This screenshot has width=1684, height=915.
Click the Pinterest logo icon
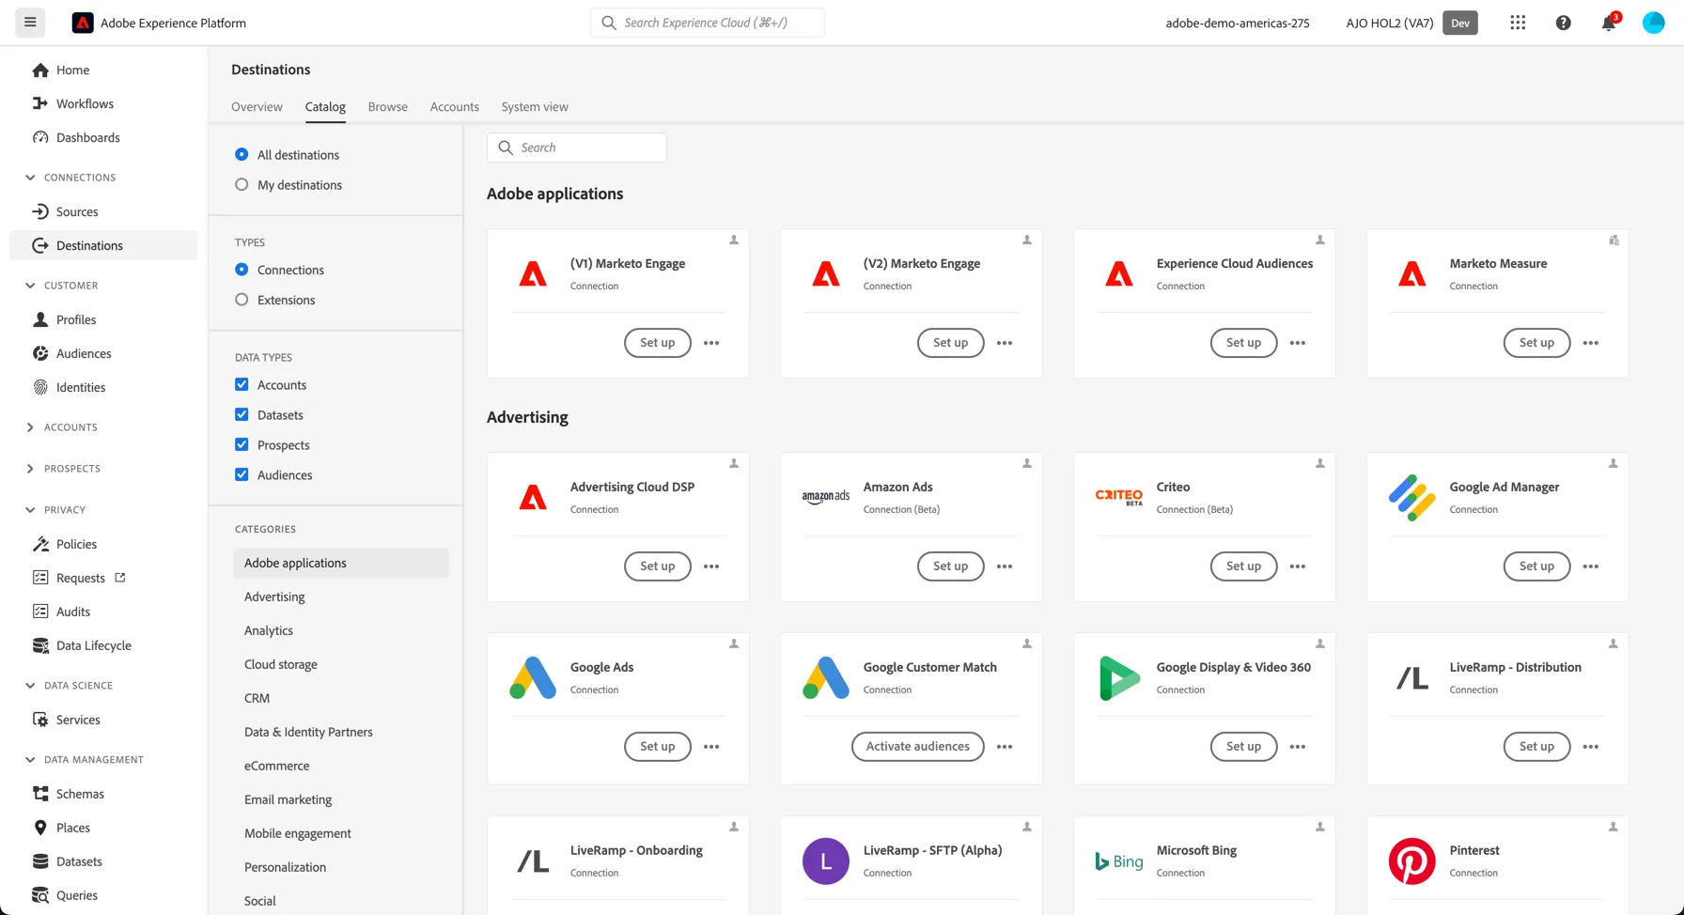point(1411,861)
